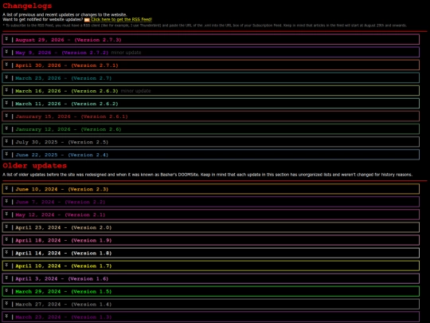The height and width of the screenshot is (323, 430).
Task: Expand chevron for April 10, 2024 Version 1.7
Action: point(6,265)
